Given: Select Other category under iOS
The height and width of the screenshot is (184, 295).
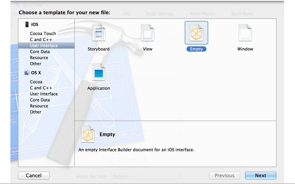Looking at the screenshot, I should [x=35, y=64].
